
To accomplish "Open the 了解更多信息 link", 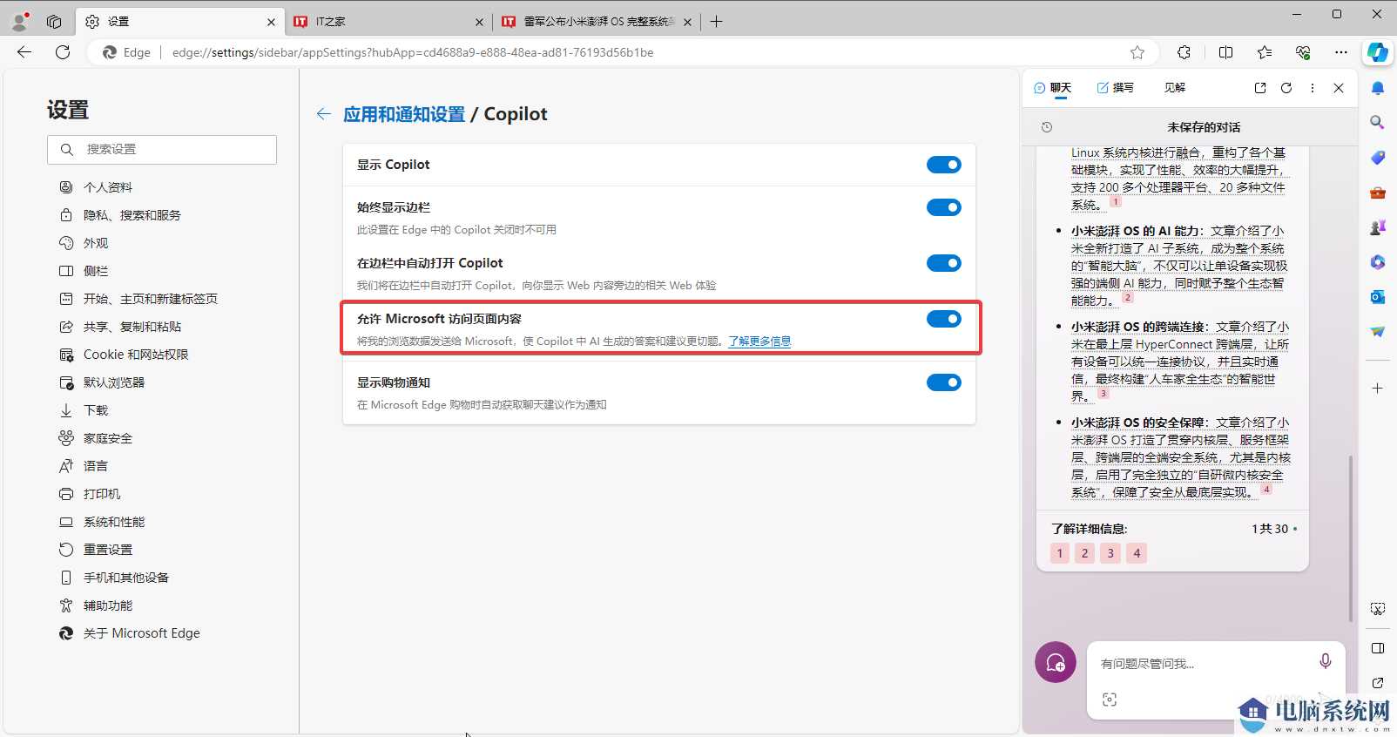I will click(759, 341).
